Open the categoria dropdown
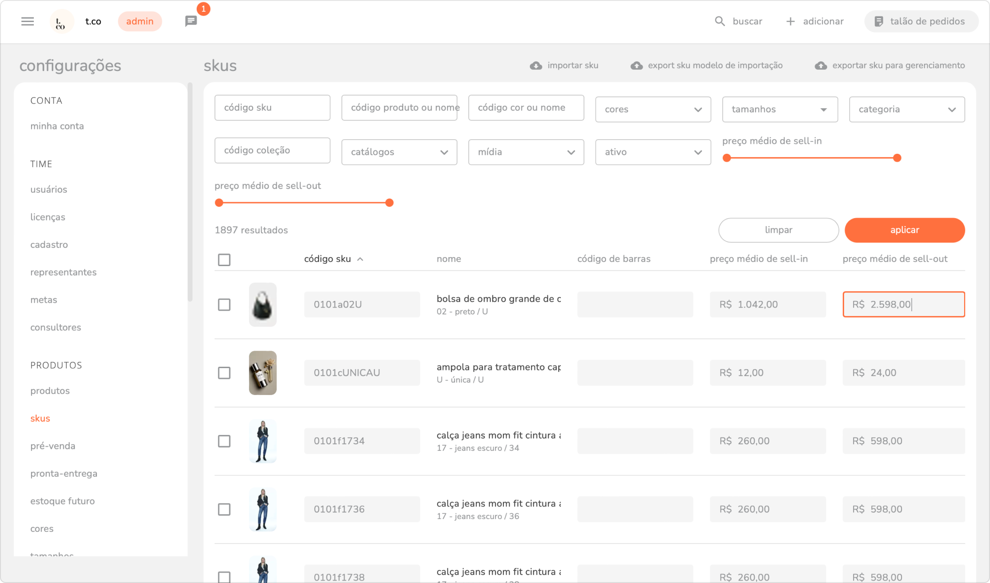This screenshot has width=990, height=583. pyautogui.click(x=906, y=110)
